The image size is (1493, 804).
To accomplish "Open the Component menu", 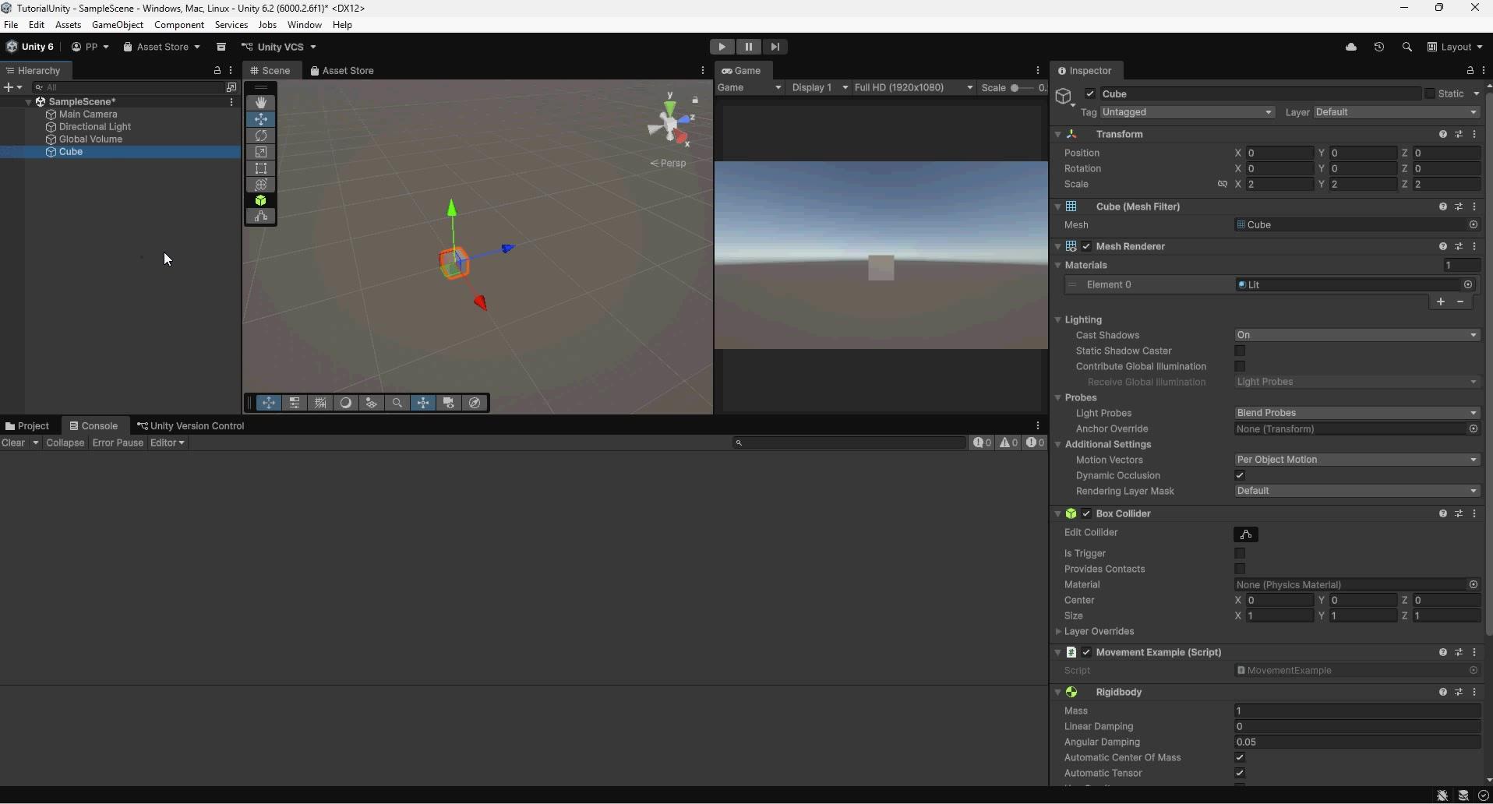I will pos(179,25).
